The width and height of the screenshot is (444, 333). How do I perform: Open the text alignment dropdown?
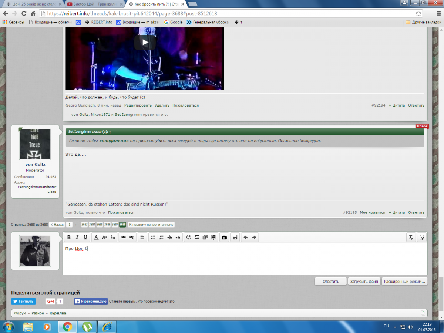[142, 238]
